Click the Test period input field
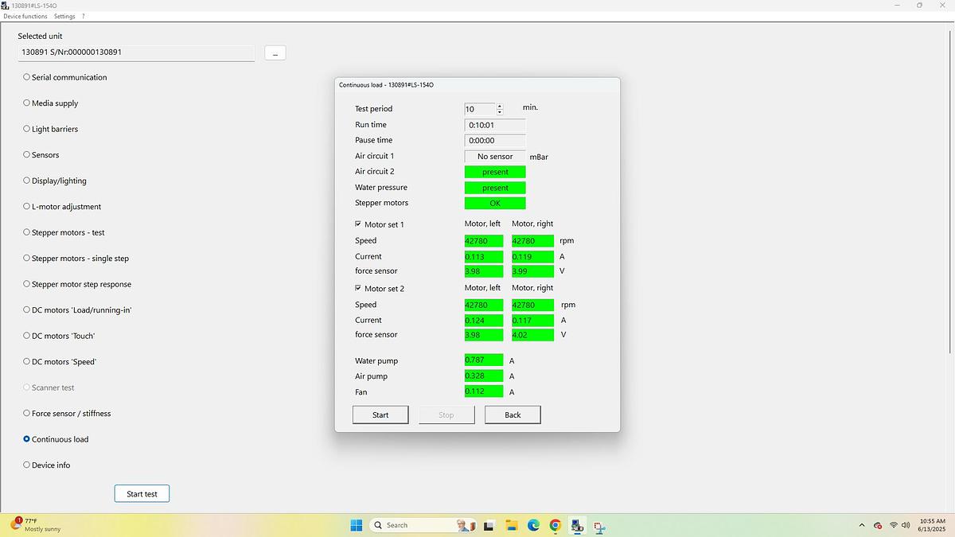The height and width of the screenshot is (537, 955). click(x=479, y=109)
